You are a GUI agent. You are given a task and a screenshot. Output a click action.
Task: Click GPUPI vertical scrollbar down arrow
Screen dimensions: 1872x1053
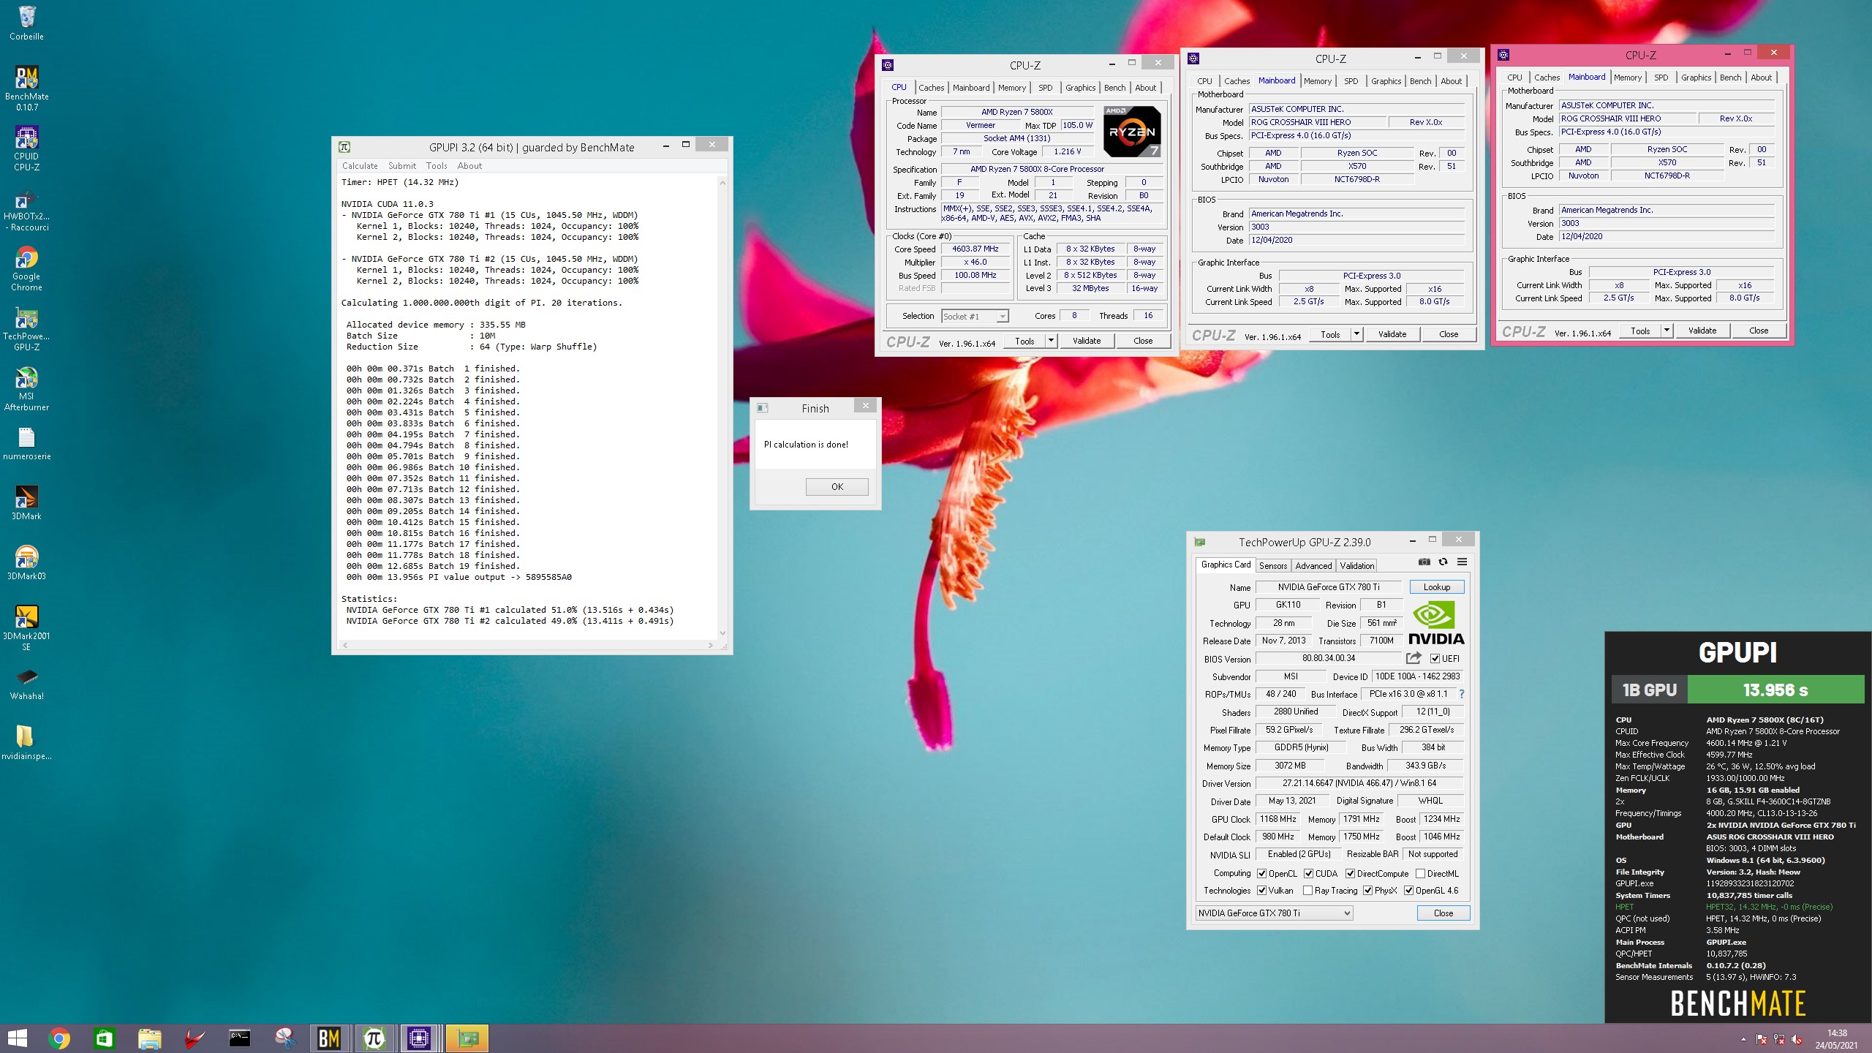coord(722,633)
